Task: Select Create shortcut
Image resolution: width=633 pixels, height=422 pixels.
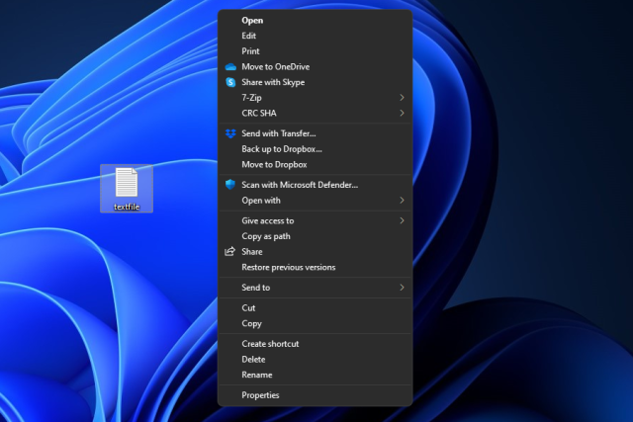Action: (315, 344)
